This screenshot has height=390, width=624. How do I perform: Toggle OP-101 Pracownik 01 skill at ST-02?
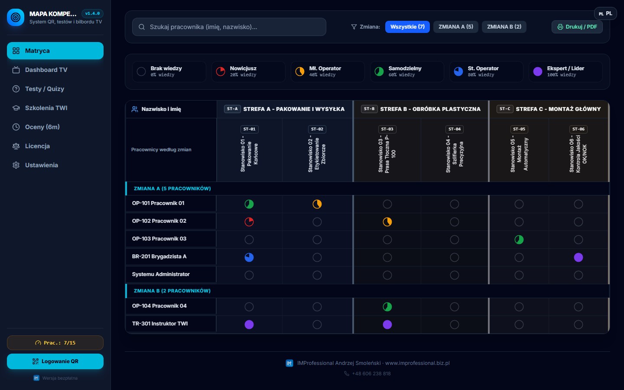coord(317,204)
